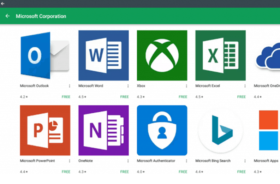The height and width of the screenshot is (184, 280).
Task: Click FREE under Microsoft Outlook
Action: 66,97
